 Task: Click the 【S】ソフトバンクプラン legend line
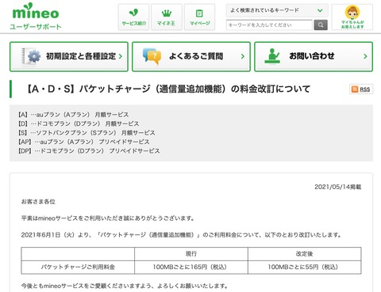point(87,133)
